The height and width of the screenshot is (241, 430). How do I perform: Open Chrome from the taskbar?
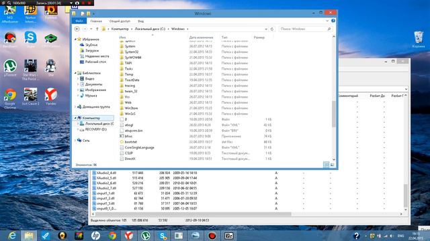pos(112,236)
